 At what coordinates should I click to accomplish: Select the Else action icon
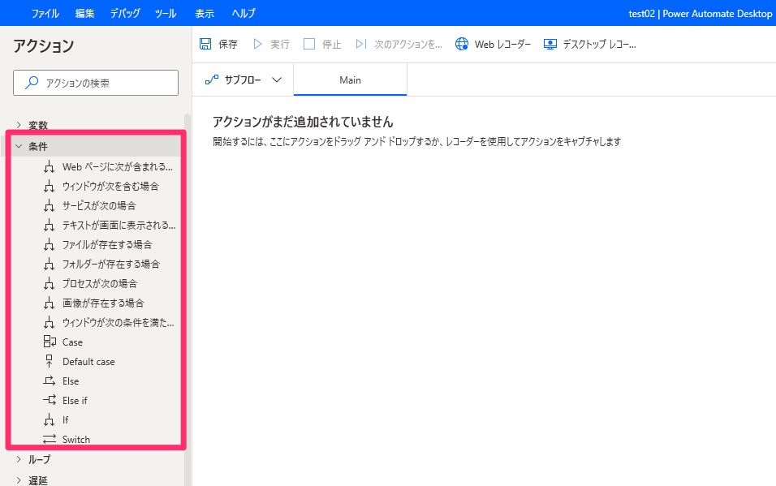pos(49,381)
